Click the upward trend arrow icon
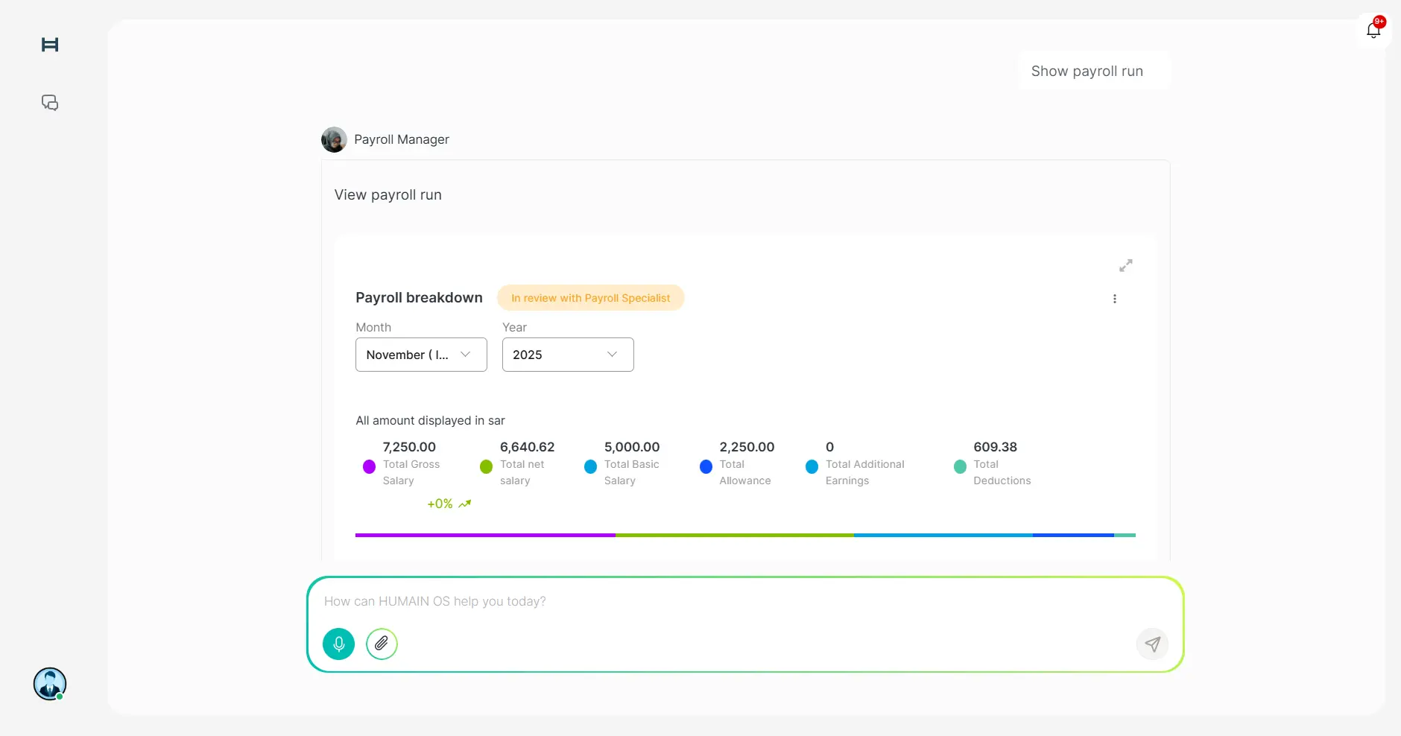The image size is (1401, 736). tap(464, 504)
